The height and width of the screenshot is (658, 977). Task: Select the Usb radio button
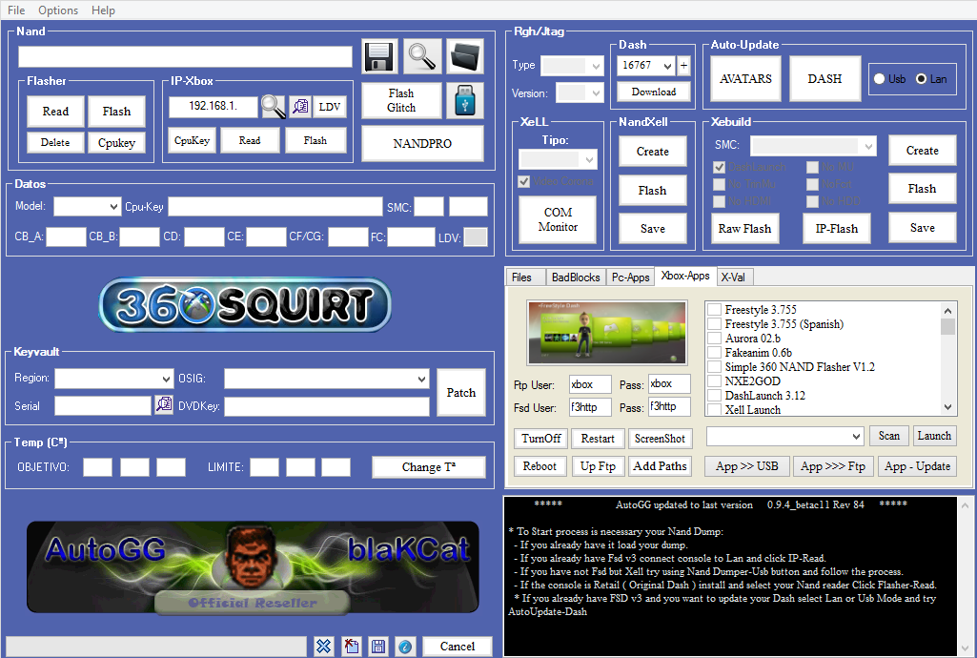click(x=879, y=78)
